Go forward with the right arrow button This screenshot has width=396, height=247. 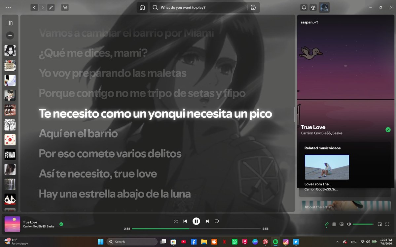[x=43, y=7]
